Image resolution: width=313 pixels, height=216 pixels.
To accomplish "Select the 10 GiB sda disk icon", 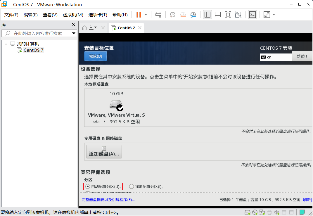I will (x=116, y=106).
